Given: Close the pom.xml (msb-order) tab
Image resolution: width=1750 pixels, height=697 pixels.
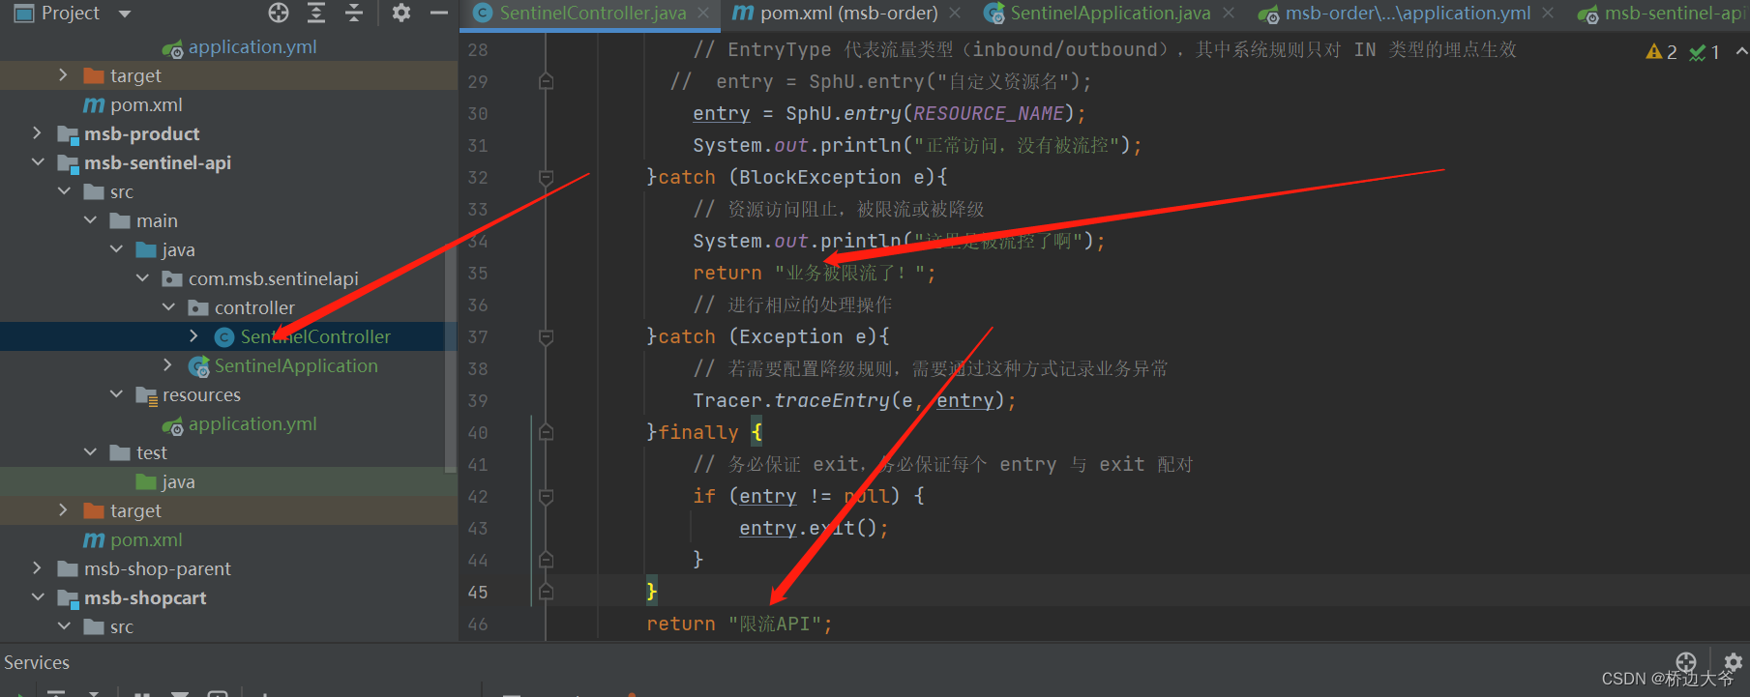Looking at the screenshot, I should click(955, 14).
